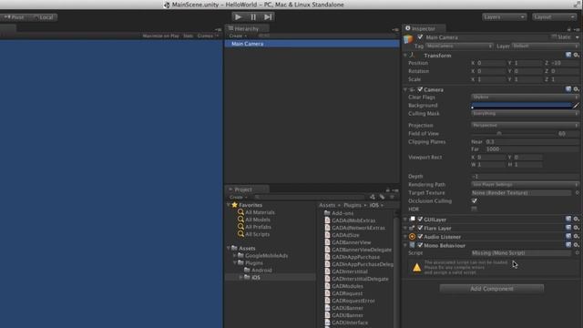583x328 pixels.
Task: Open the Transform component gear menu
Action: tap(576, 55)
